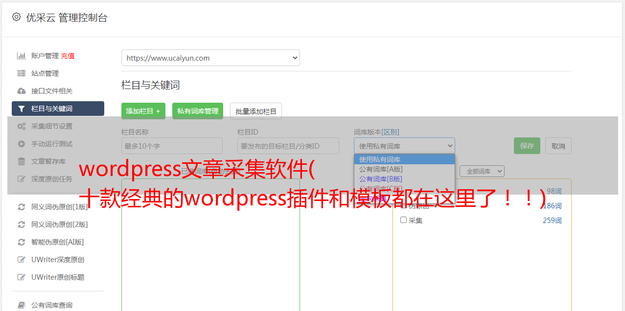Click the database icon for 文章暂存库
The height and width of the screenshot is (311, 625).
pos(22,161)
